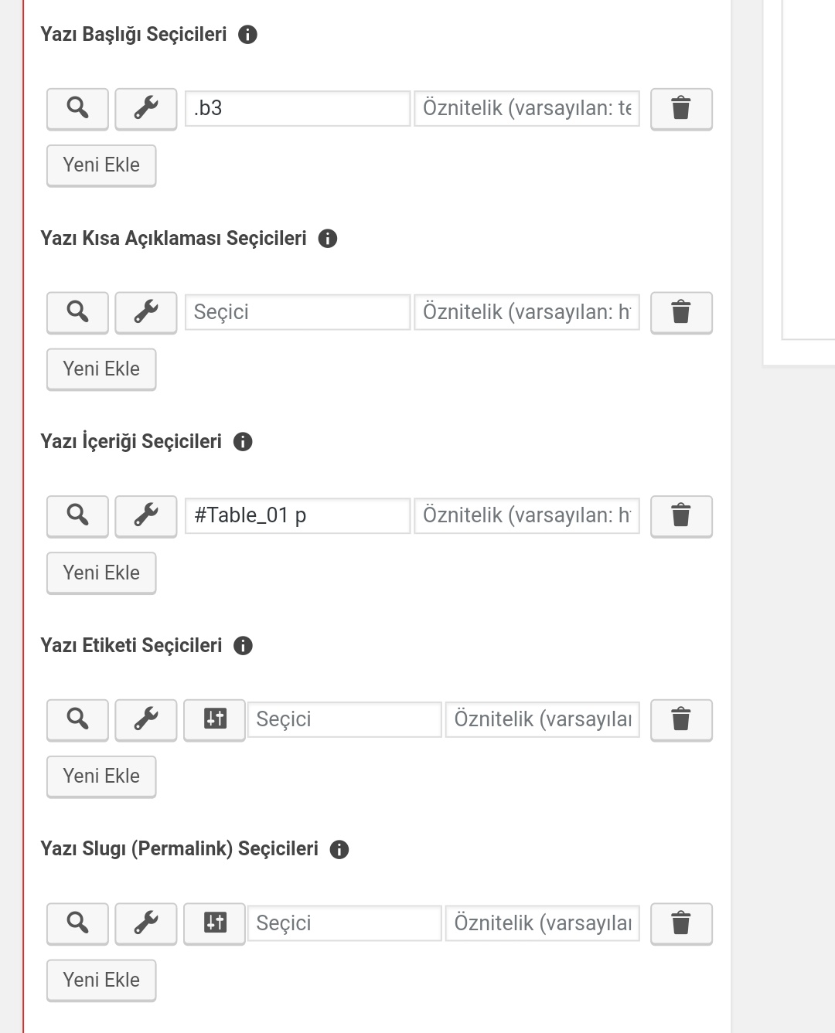The height and width of the screenshot is (1033, 835).
Task: Click search icon in Yazı Etiketi Seçicileri row
Action: click(77, 719)
